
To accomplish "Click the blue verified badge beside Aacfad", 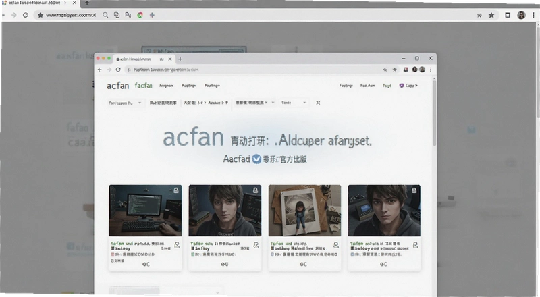I will (256, 159).
